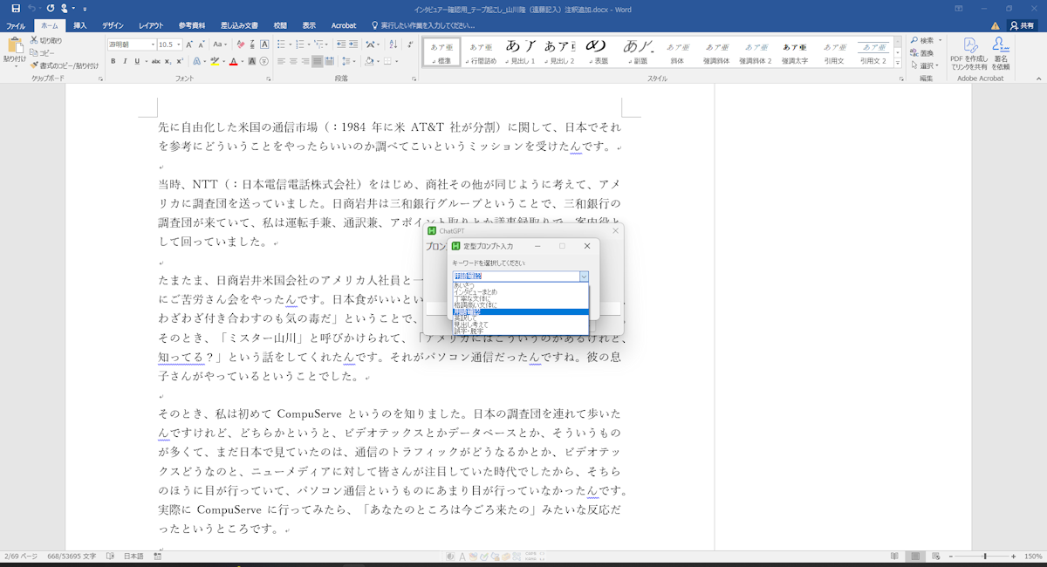
Task: Open the 挿入 ribbon tab
Action: point(79,25)
